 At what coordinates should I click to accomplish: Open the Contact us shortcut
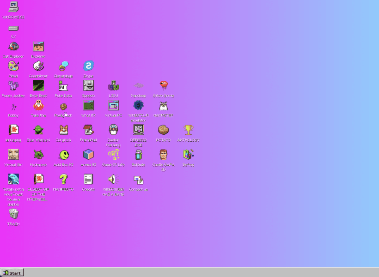138,180
